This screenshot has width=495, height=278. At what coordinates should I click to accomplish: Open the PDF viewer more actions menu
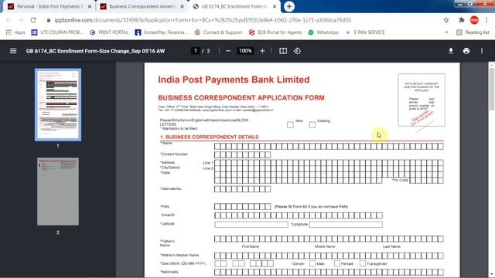click(482, 51)
